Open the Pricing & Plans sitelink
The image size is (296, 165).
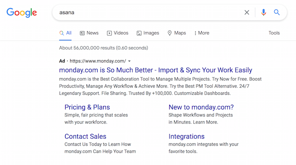pyautogui.click(x=87, y=107)
